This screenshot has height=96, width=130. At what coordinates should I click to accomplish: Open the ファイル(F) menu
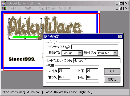(x=15, y=8)
